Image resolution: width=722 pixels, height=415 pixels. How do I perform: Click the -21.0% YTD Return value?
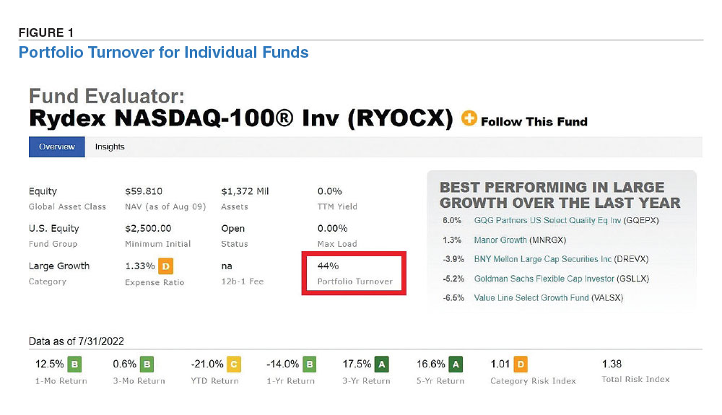coord(207,364)
